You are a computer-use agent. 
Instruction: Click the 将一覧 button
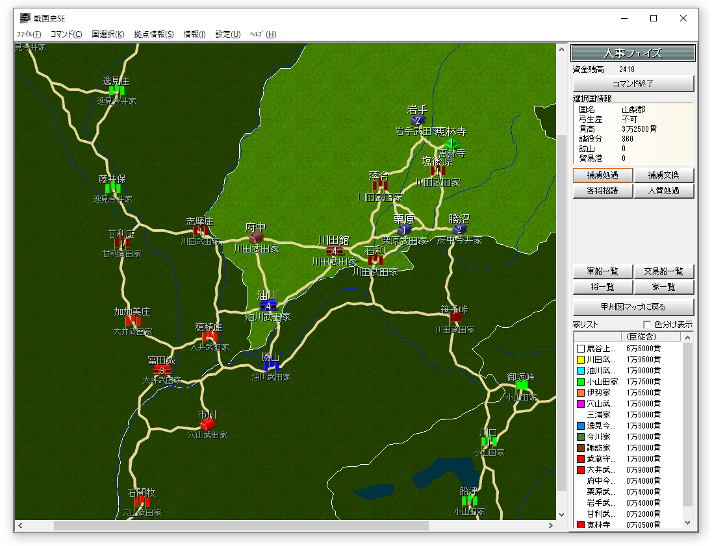tap(602, 287)
